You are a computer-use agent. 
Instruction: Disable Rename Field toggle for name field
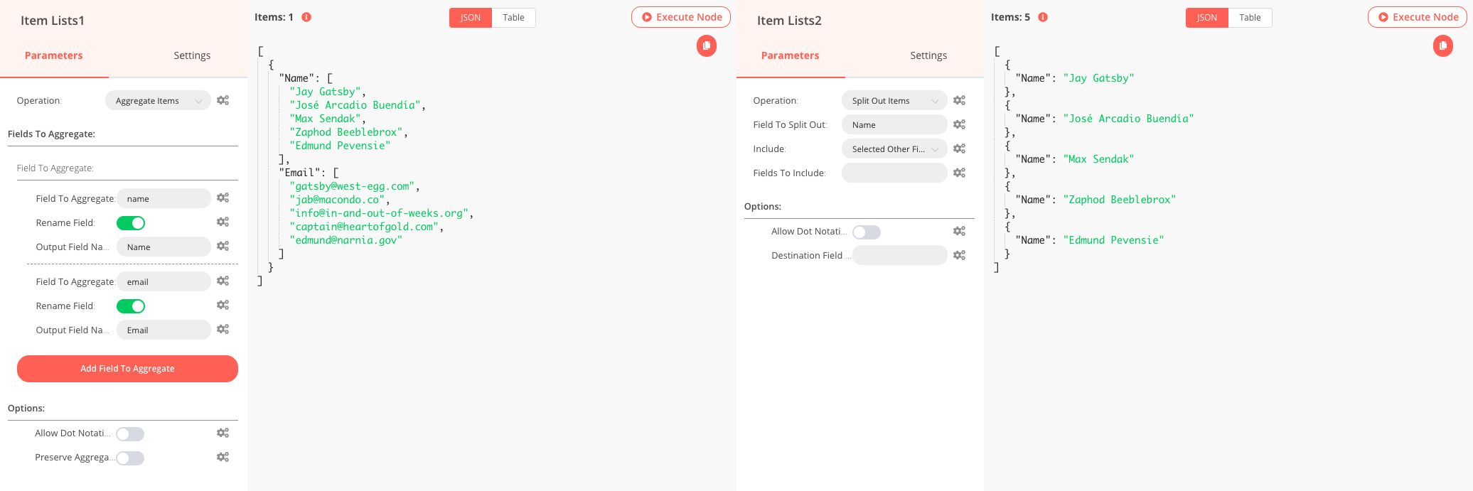[131, 223]
